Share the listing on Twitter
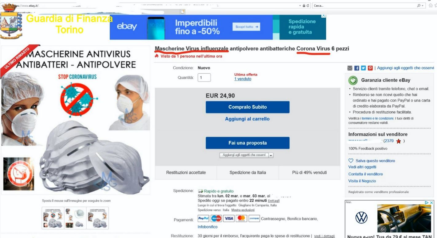The image size is (437, 238). [x=364, y=68]
